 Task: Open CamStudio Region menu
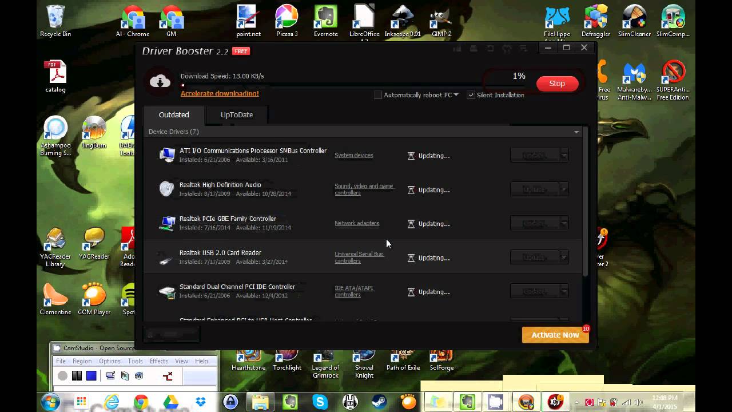[82, 361]
